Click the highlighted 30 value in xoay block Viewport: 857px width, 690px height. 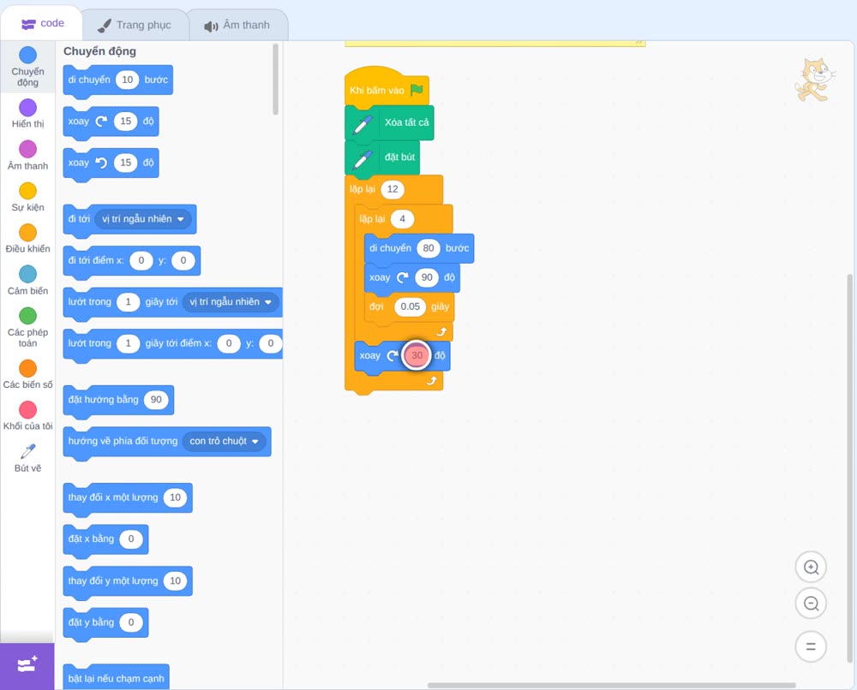(417, 355)
